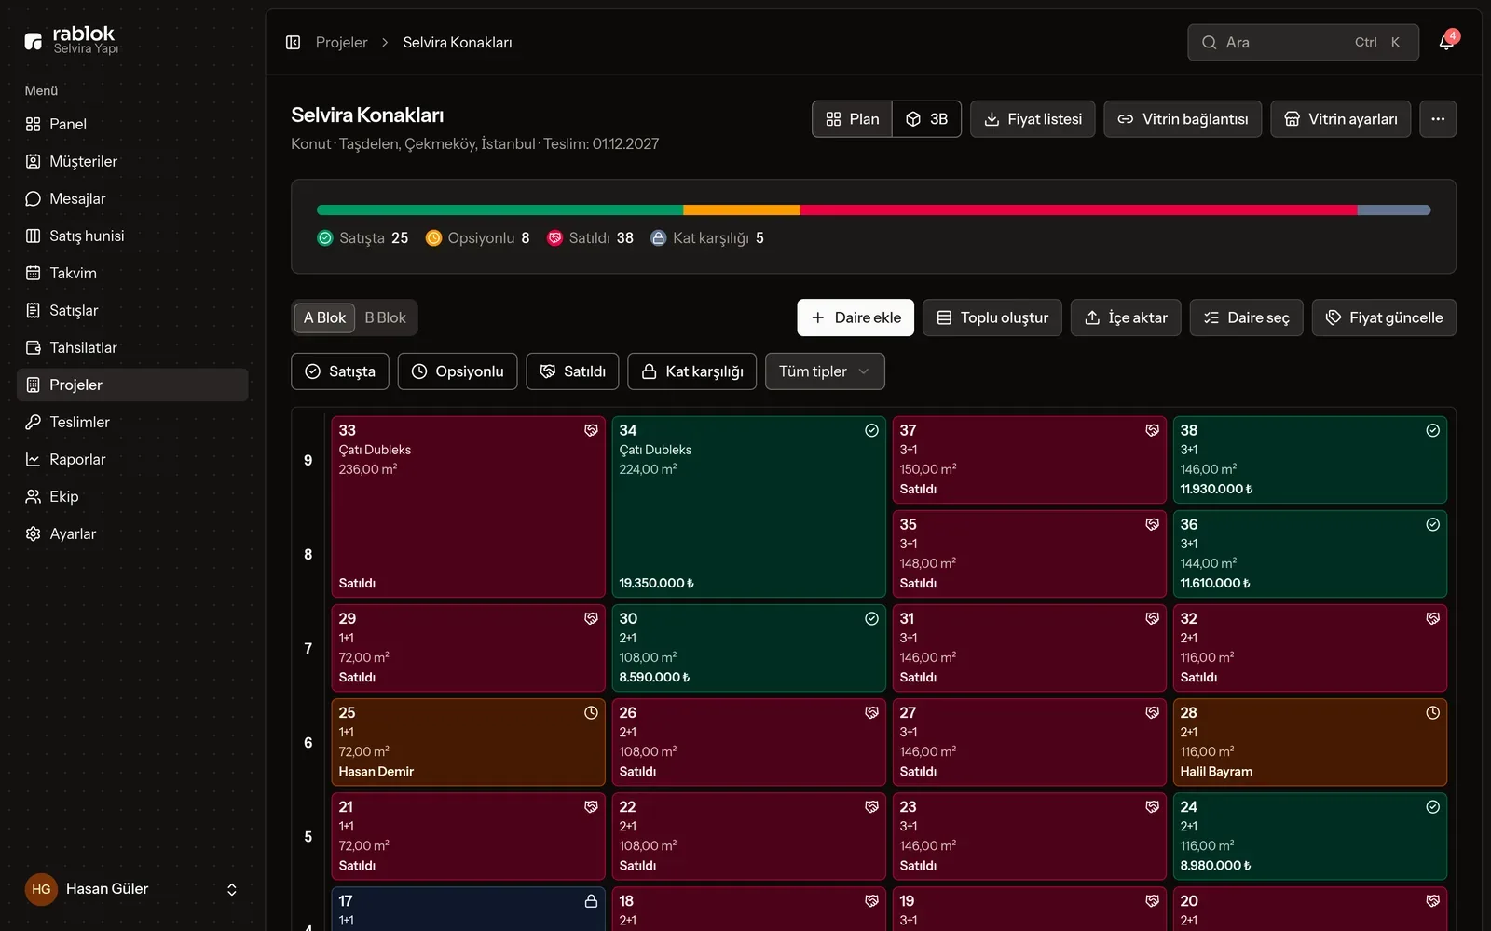Screen dimensions: 1491x931
Task: Click the green Satışta progress segment
Action: tap(499, 210)
